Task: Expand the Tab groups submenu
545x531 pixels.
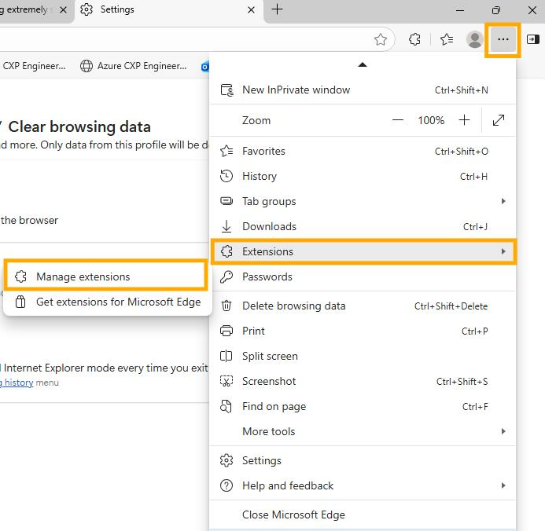Action: click(x=363, y=201)
